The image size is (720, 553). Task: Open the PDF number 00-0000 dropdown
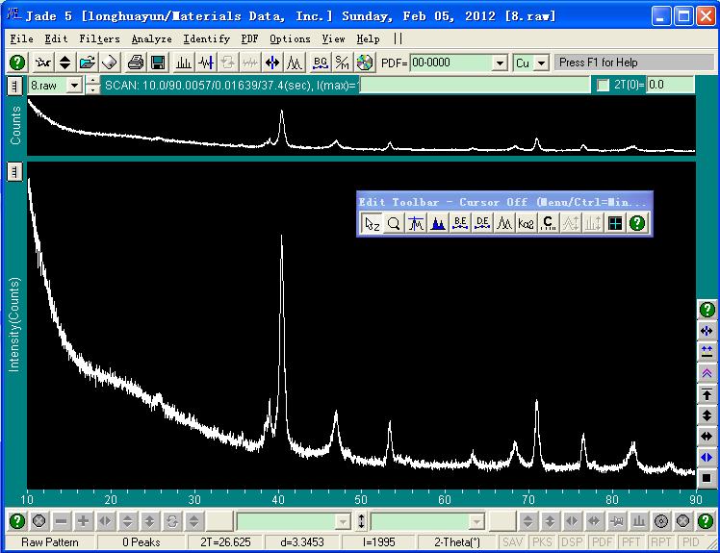tap(500, 63)
